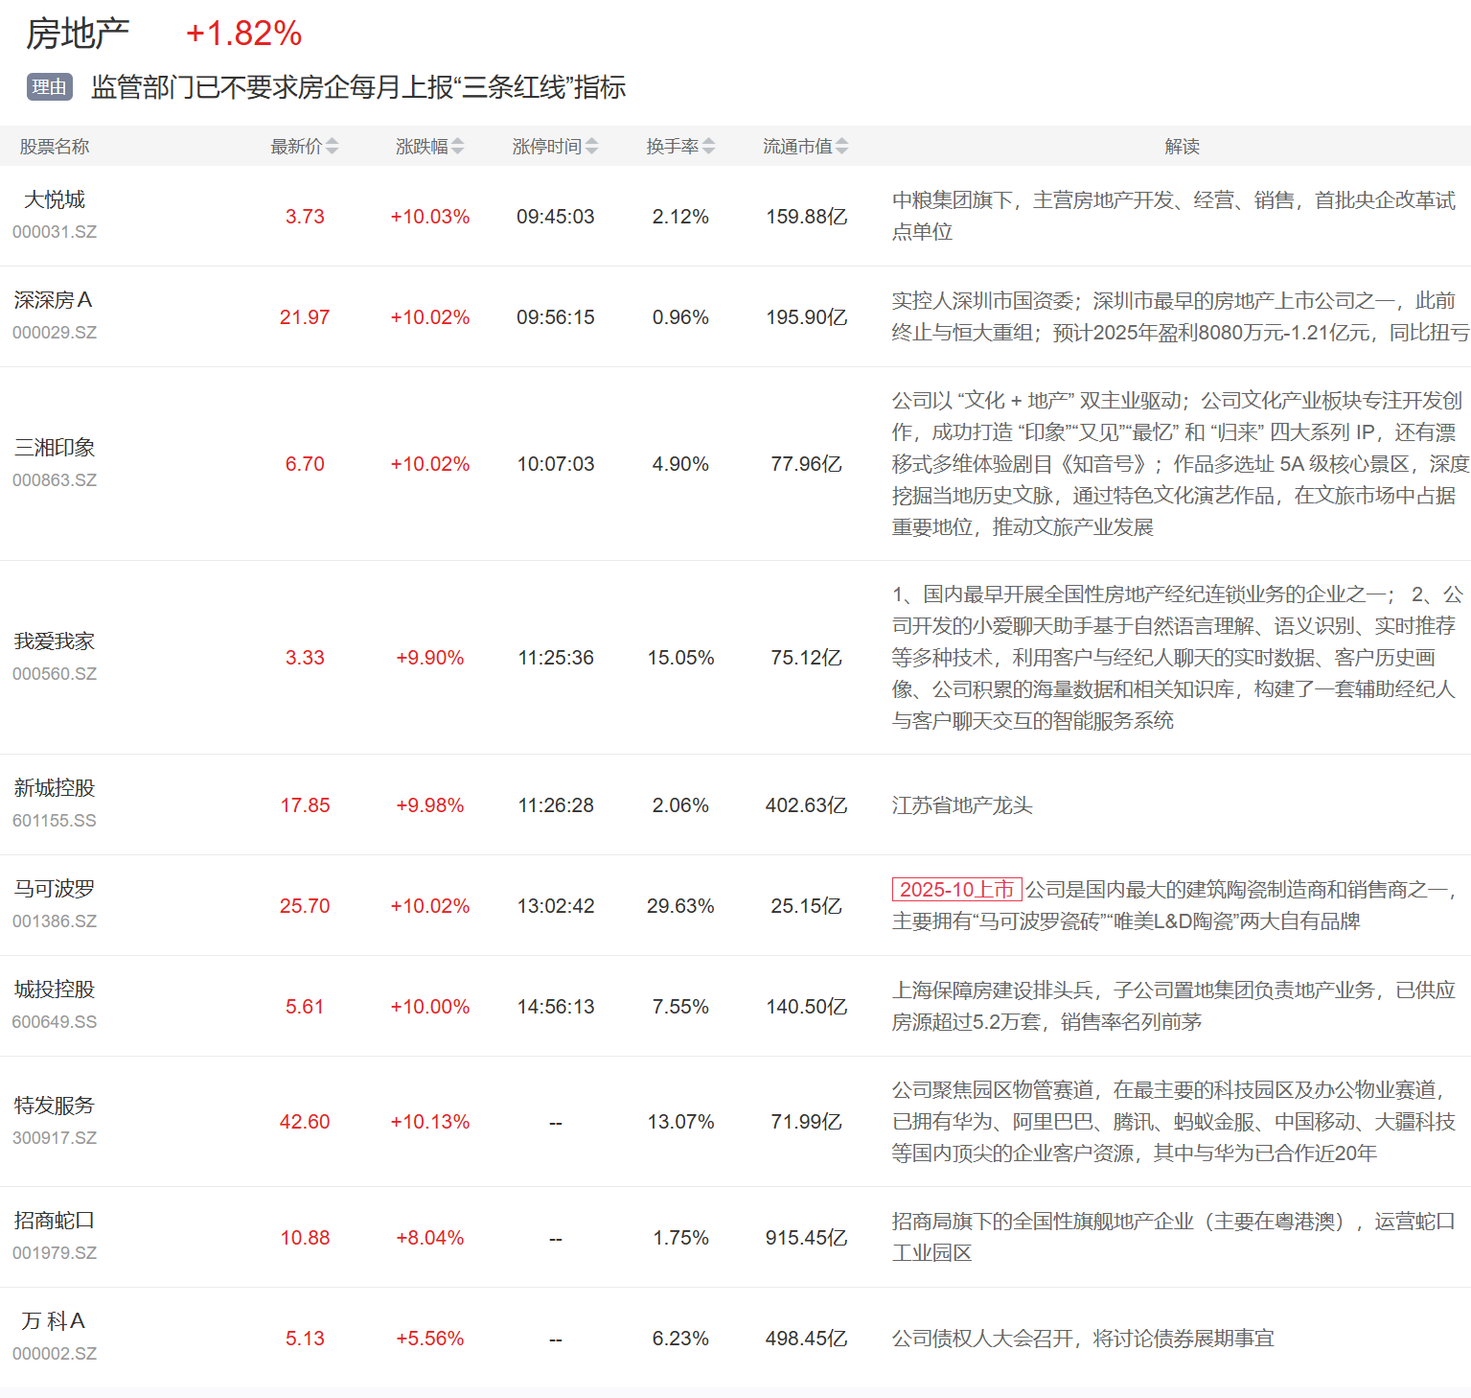Click on the 我爱我家 stock name
This screenshot has height=1398, width=1471.
(55, 641)
